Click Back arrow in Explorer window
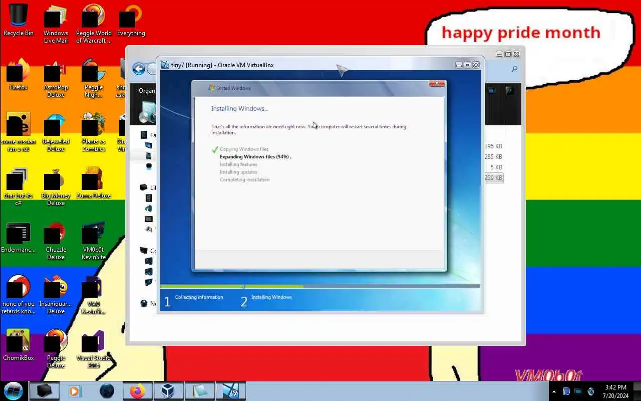The image size is (641, 401). tap(139, 69)
